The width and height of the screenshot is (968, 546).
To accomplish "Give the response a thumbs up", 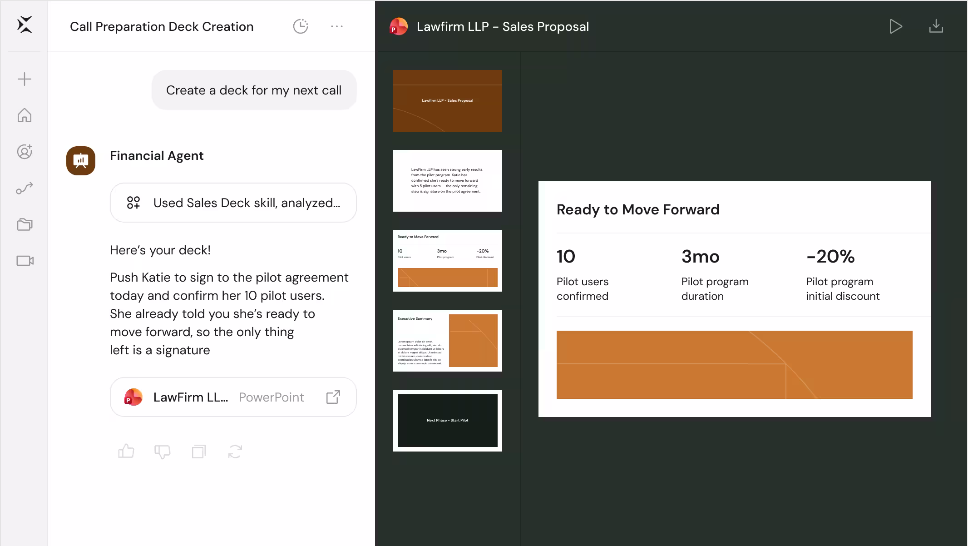I will [x=126, y=451].
